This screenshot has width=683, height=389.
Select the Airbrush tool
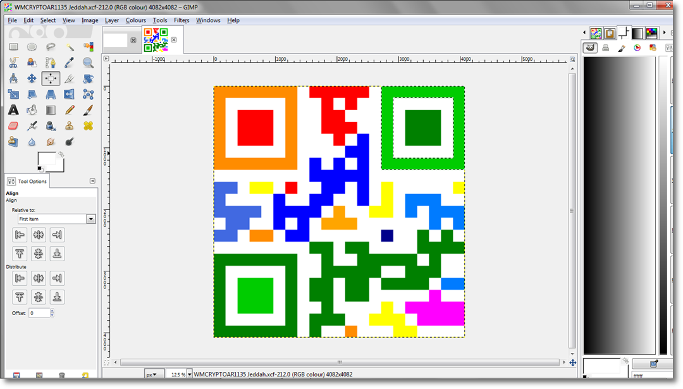32,126
